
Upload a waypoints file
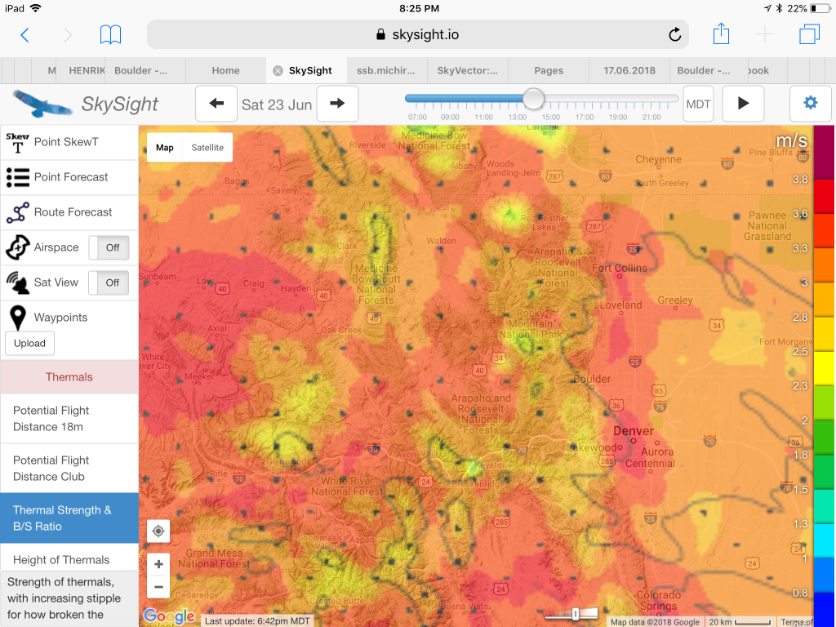[x=30, y=344]
